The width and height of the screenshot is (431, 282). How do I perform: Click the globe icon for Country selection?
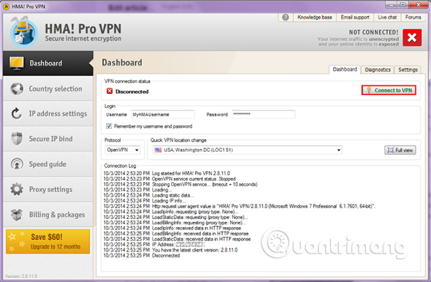(17, 89)
